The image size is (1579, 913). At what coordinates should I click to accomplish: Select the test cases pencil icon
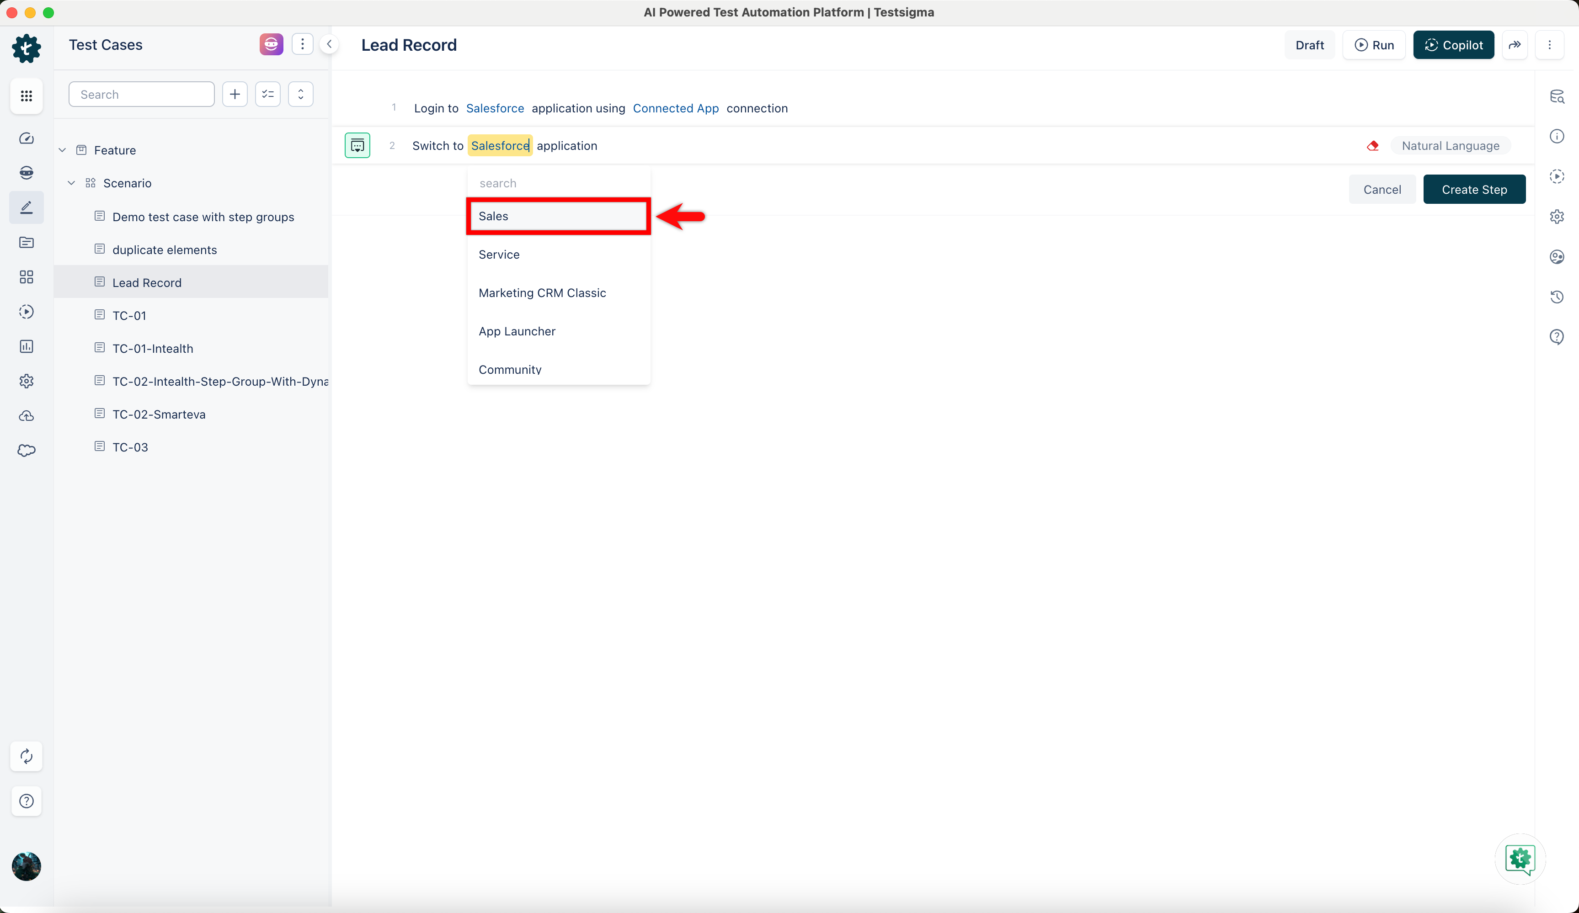point(27,207)
